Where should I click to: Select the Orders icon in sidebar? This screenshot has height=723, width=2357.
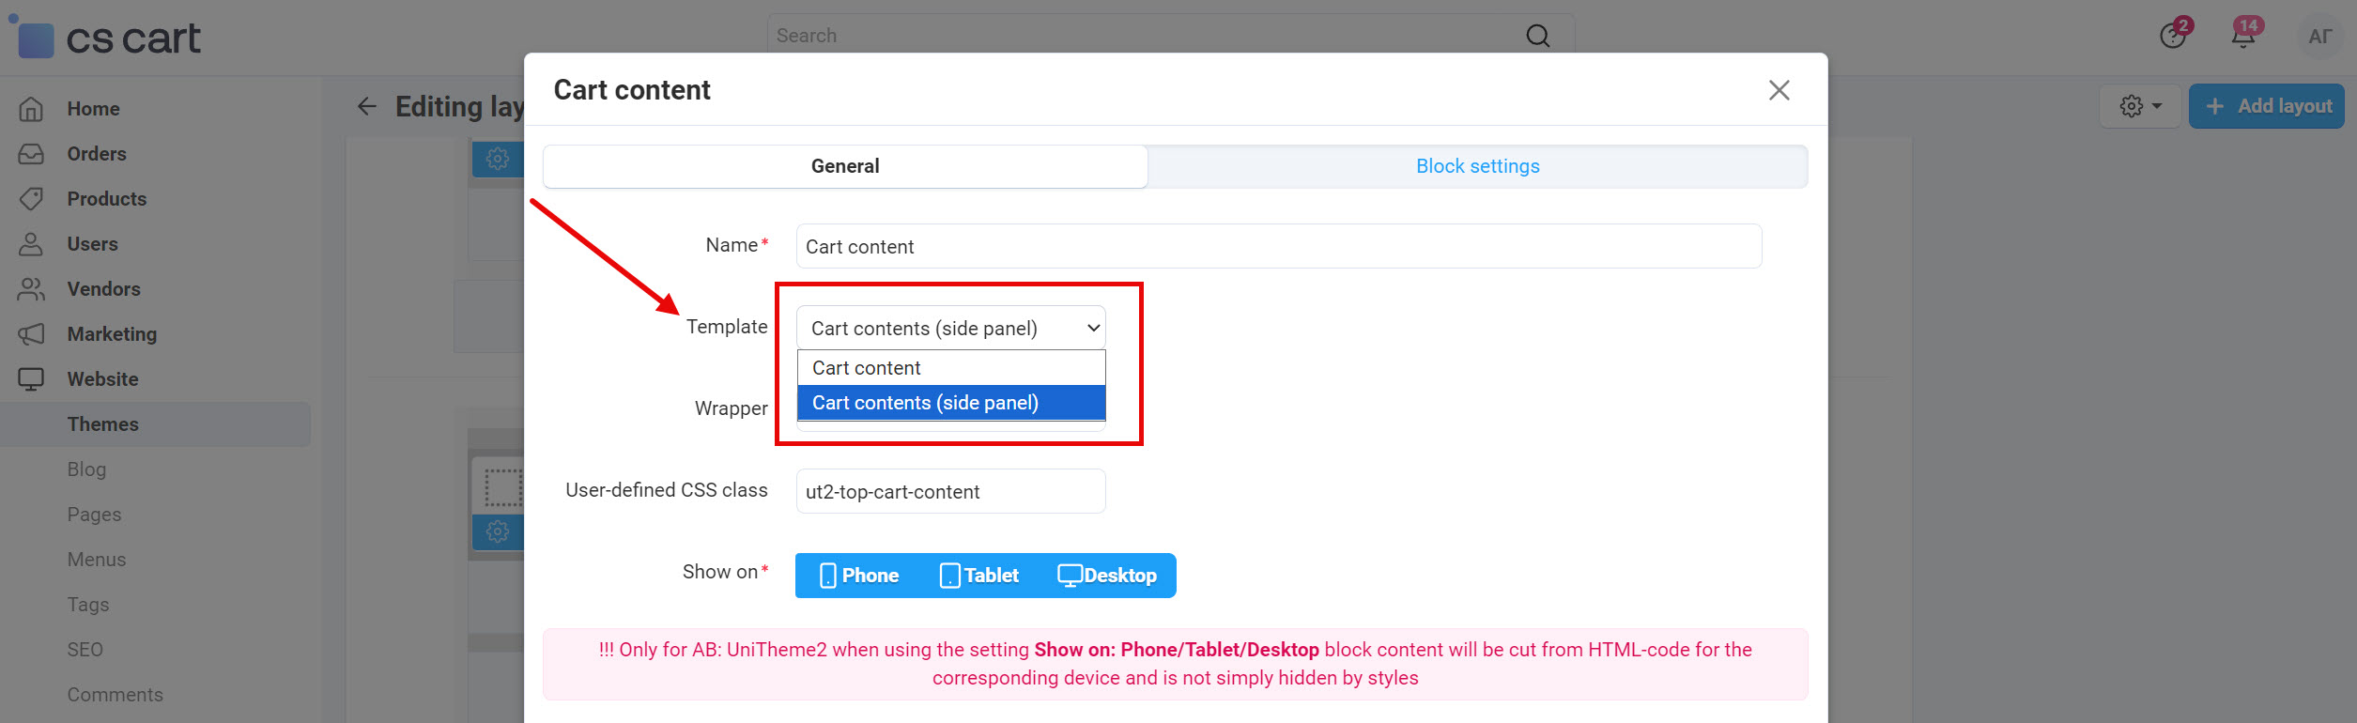coord(31,153)
